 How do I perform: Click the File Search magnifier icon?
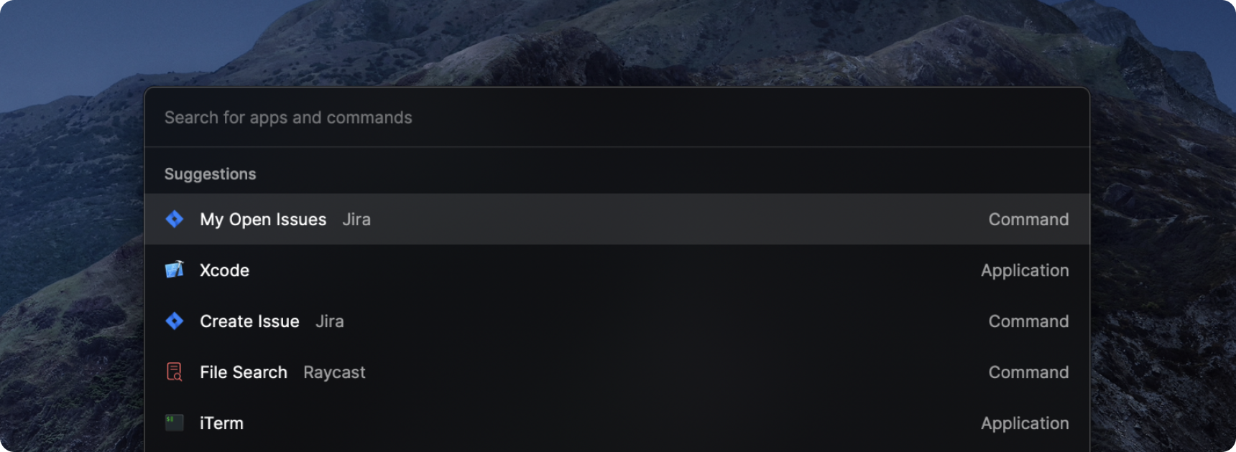(175, 372)
